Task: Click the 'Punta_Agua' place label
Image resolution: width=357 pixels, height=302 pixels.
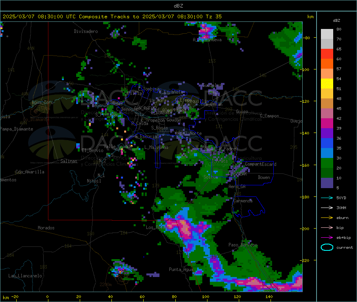Action: pyautogui.click(x=181, y=270)
